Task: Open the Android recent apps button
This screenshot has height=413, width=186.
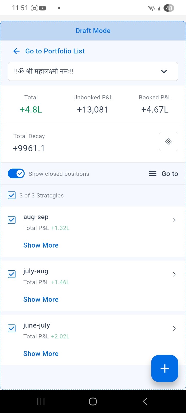Action: pyautogui.click(x=41, y=401)
